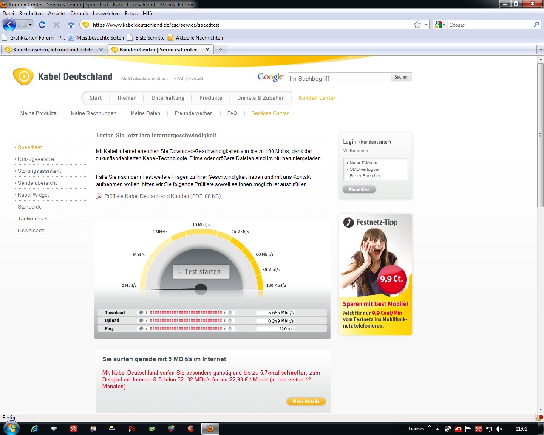The image size is (544, 435).
Task: Click the Firefox search box
Action: tap(490, 25)
